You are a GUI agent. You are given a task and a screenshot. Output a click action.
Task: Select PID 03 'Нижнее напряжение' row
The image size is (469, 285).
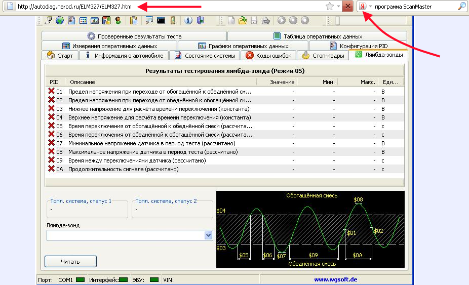[x=224, y=109]
